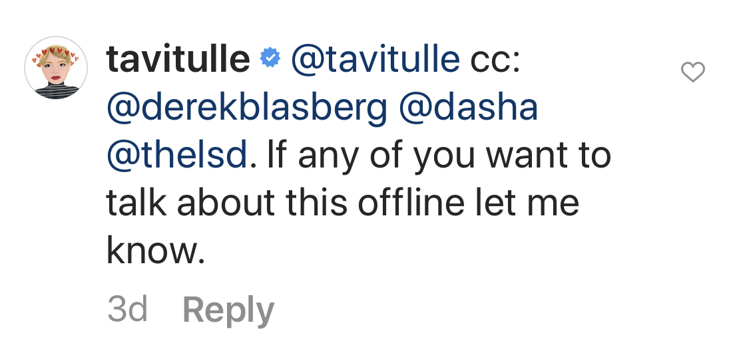729x343 pixels.
Task: Open the @tavitulle mention link
Action: [x=375, y=59]
